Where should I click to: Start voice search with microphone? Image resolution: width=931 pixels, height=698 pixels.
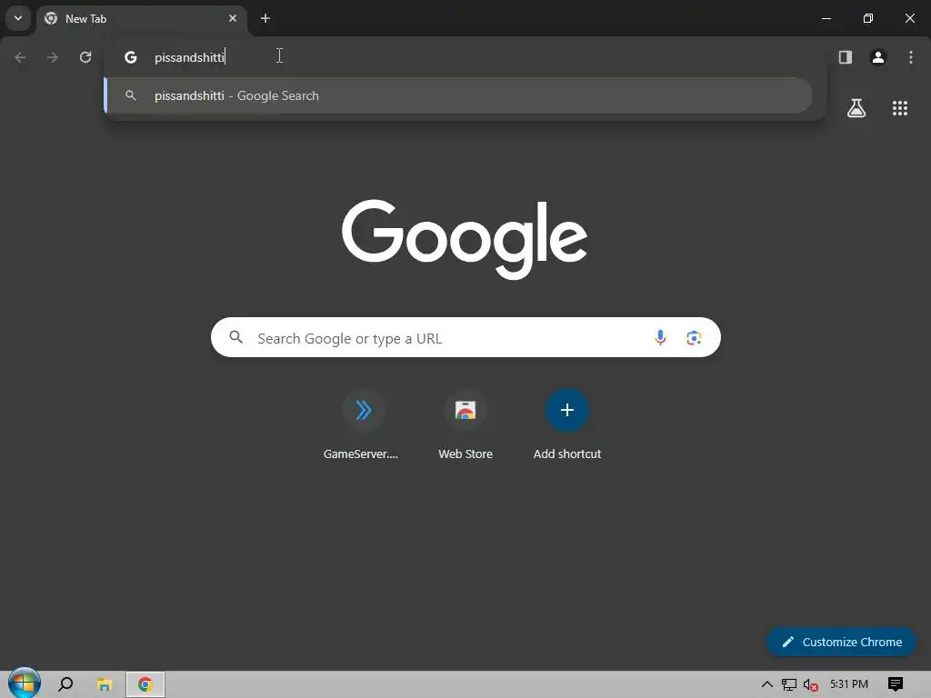coord(660,337)
